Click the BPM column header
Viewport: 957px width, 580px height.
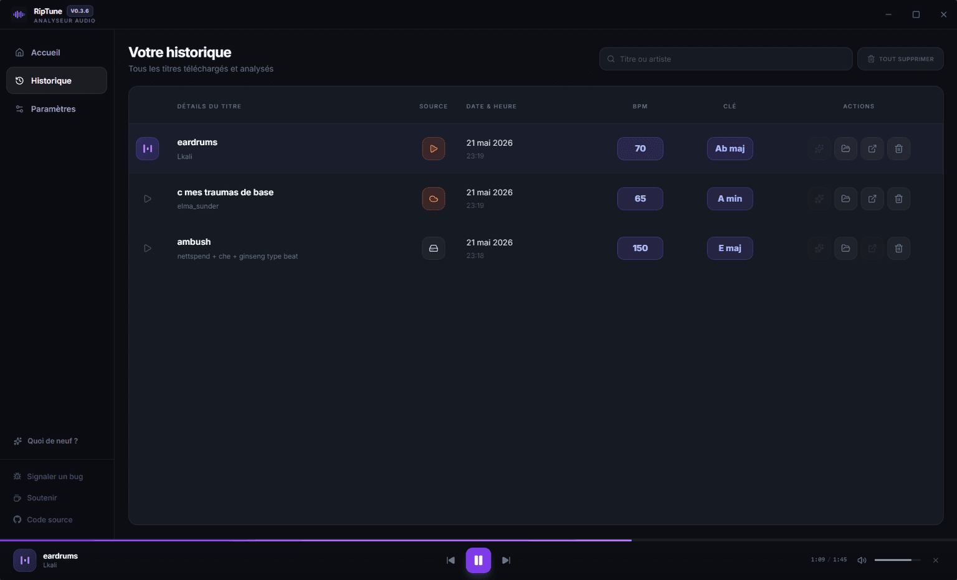pos(640,107)
